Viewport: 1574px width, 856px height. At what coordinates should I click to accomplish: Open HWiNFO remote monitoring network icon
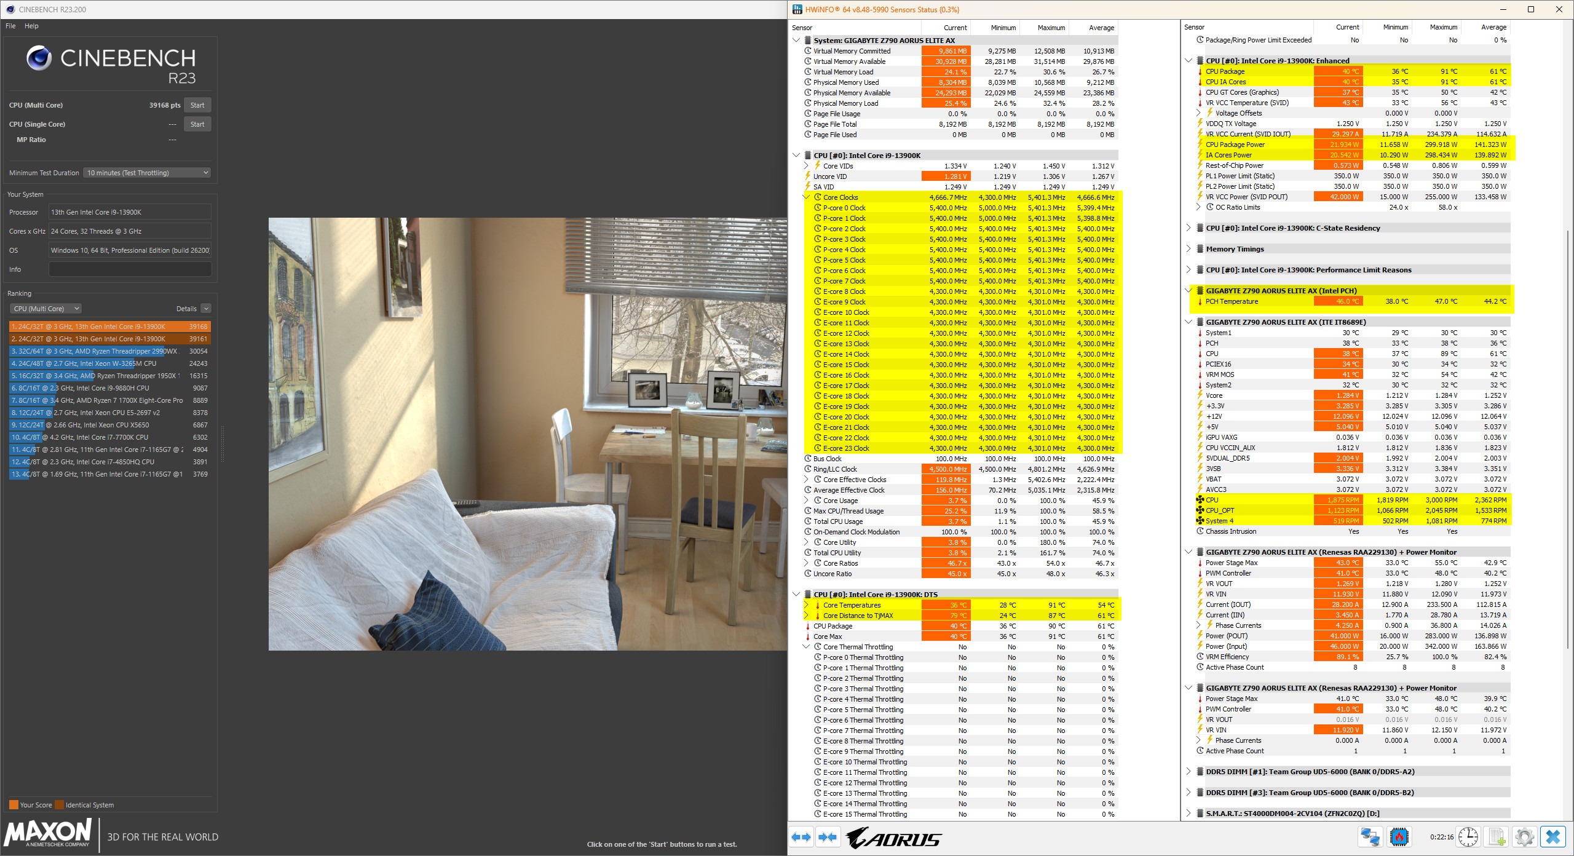tap(1370, 837)
